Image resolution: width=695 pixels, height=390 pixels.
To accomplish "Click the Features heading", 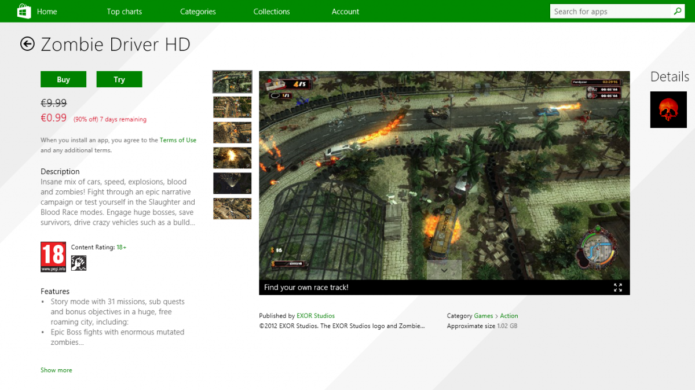I will coord(55,291).
